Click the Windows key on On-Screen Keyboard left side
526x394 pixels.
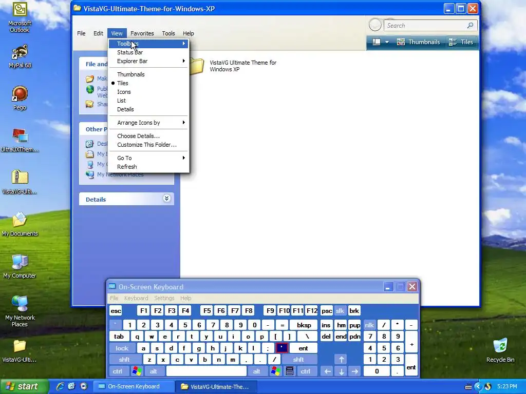[x=137, y=371]
